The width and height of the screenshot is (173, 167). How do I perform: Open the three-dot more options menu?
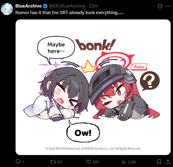(168, 6)
